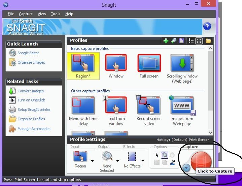Open Manage Accessories link

tap(34, 129)
